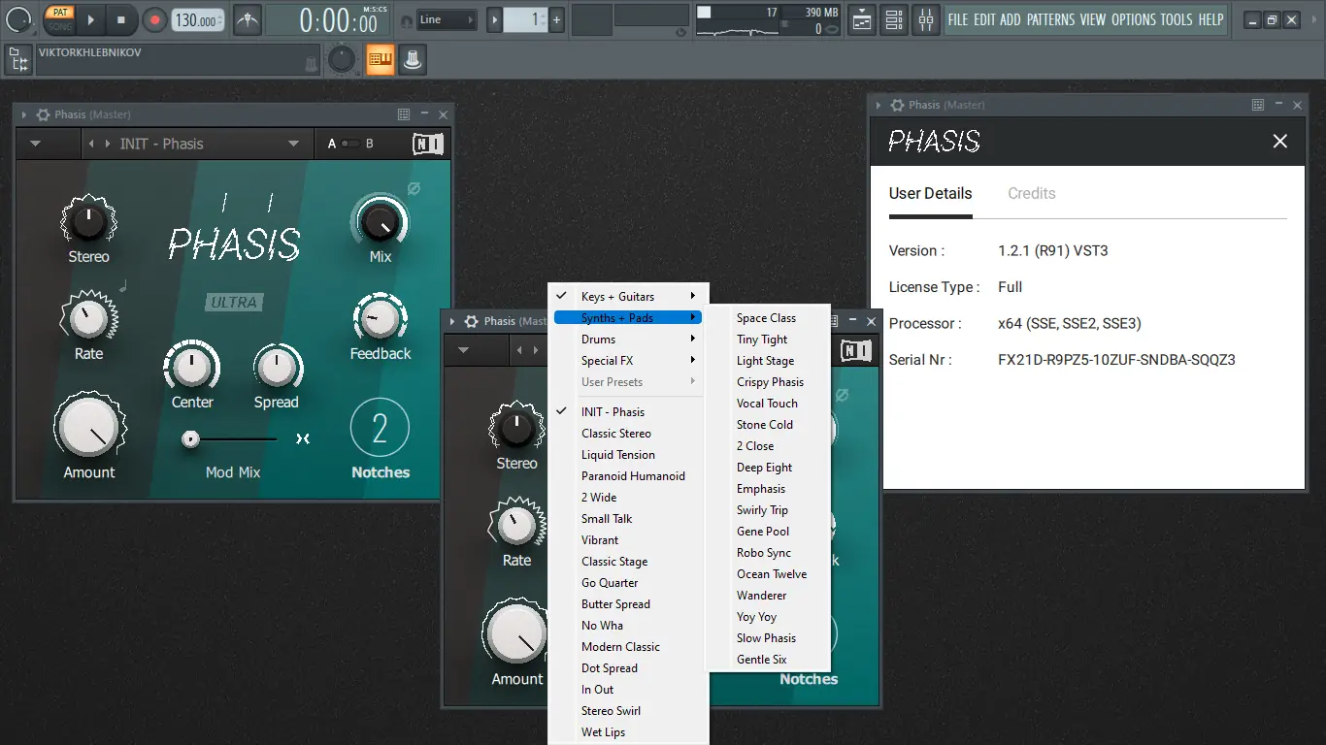The width and height of the screenshot is (1326, 745).
Task: Choose the Space Class preset
Action: [x=767, y=318]
